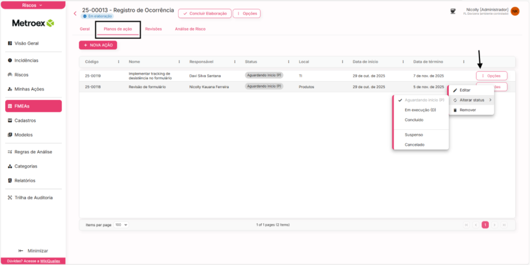Image resolution: width=530 pixels, height=265 pixels.
Task: Open the Análise de Risco tab
Action: (190, 29)
